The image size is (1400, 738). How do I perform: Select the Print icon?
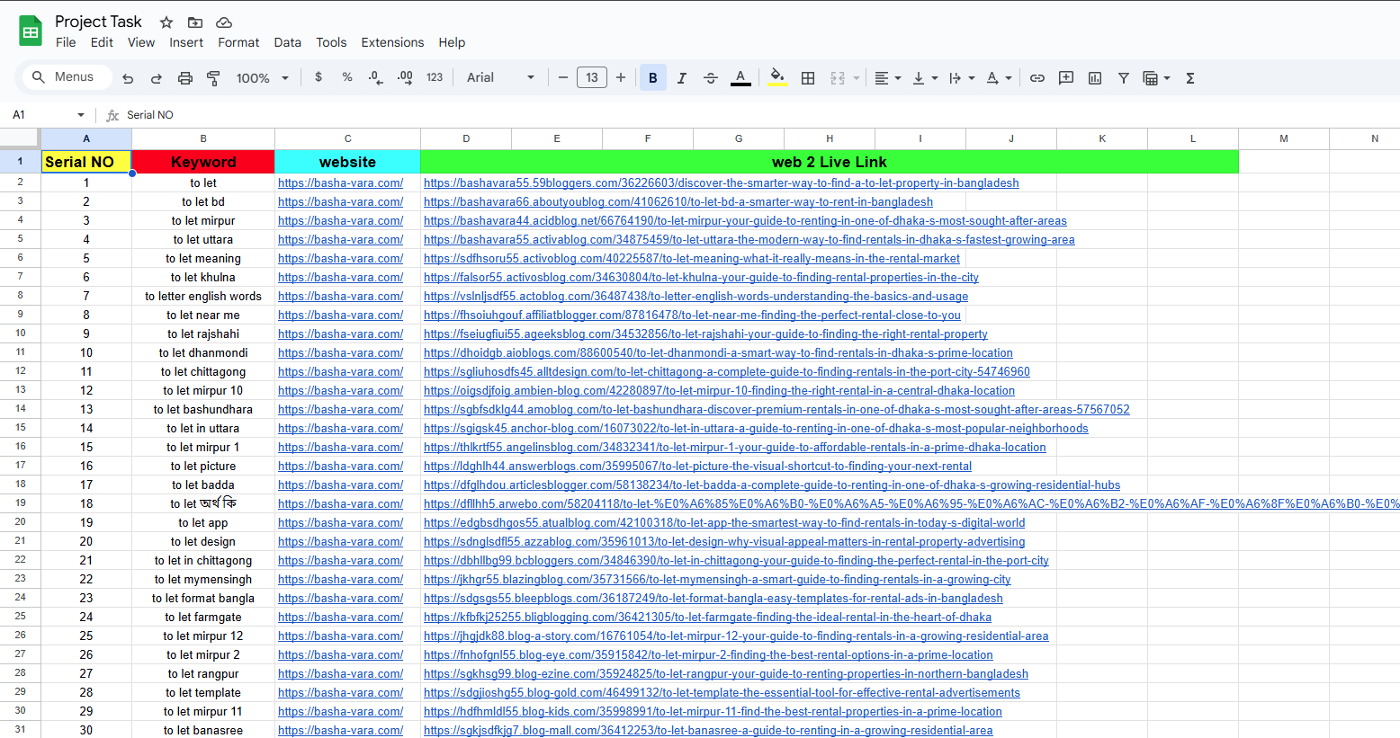pyautogui.click(x=185, y=77)
